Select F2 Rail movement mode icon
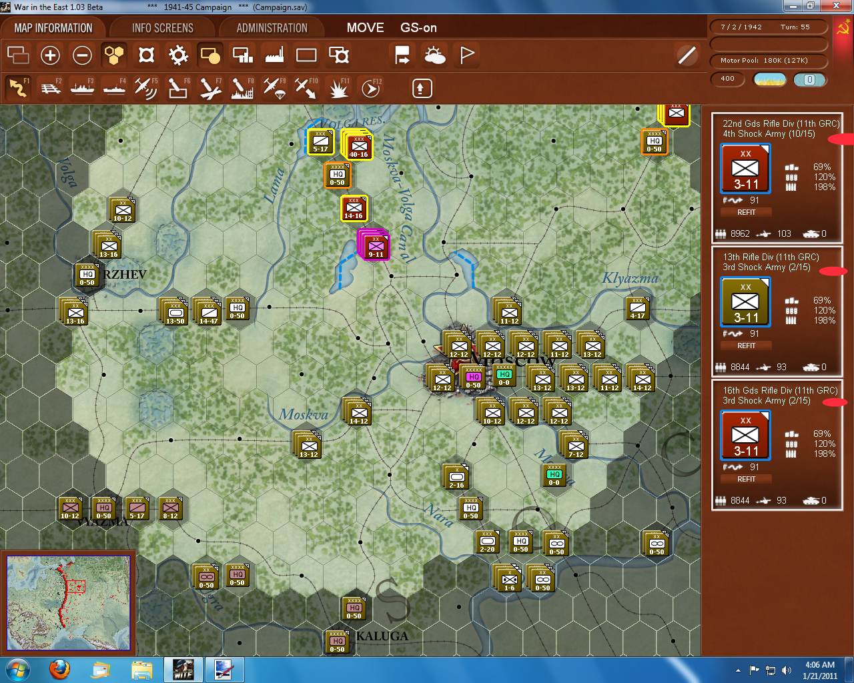854x683 pixels. tap(50, 87)
